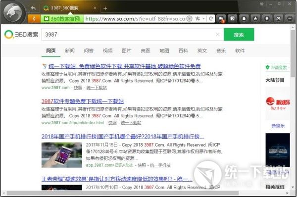Click the www.3987.com/zhuanti/index.html URL text
Viewport: 297px width, 197px height.
73,123
